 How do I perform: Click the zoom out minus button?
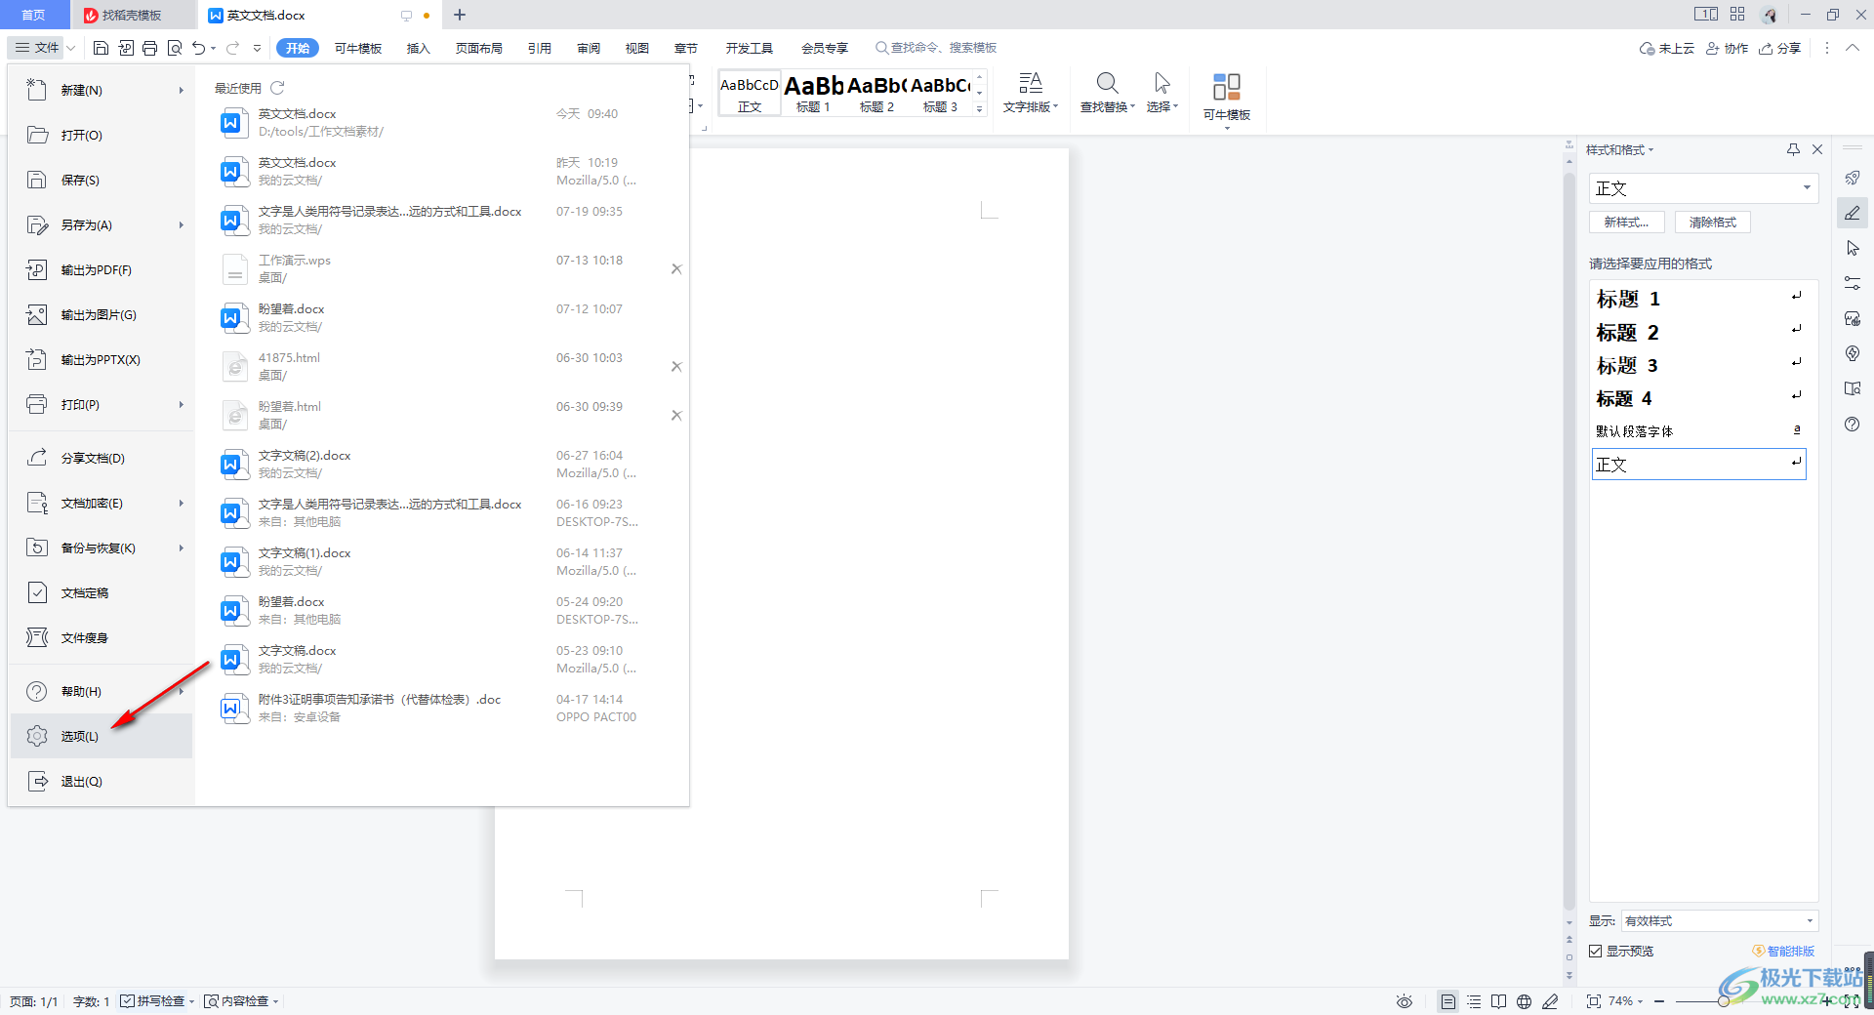1659,1001
